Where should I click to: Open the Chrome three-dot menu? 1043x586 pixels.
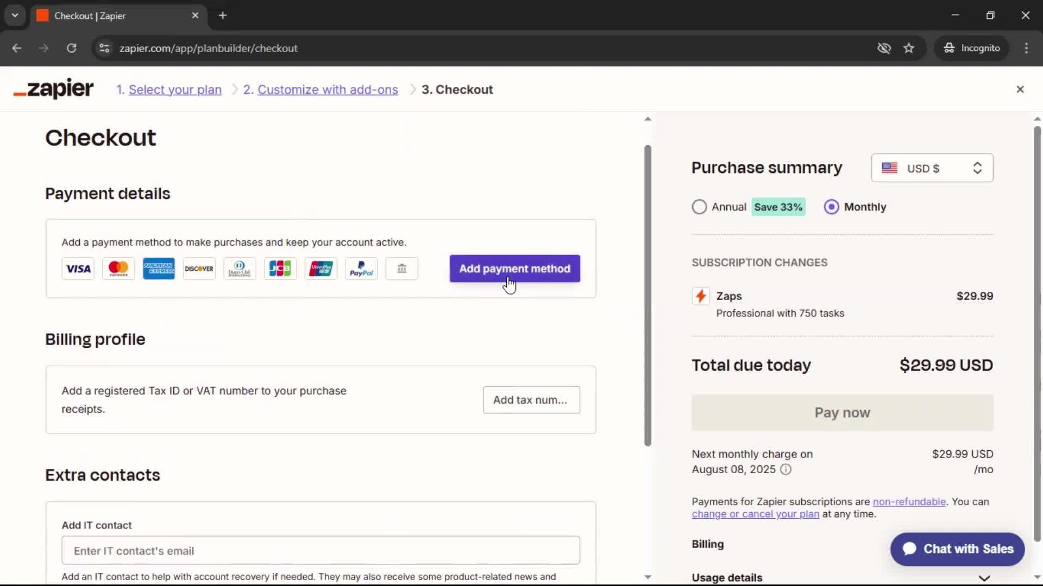click(1026, 48)
